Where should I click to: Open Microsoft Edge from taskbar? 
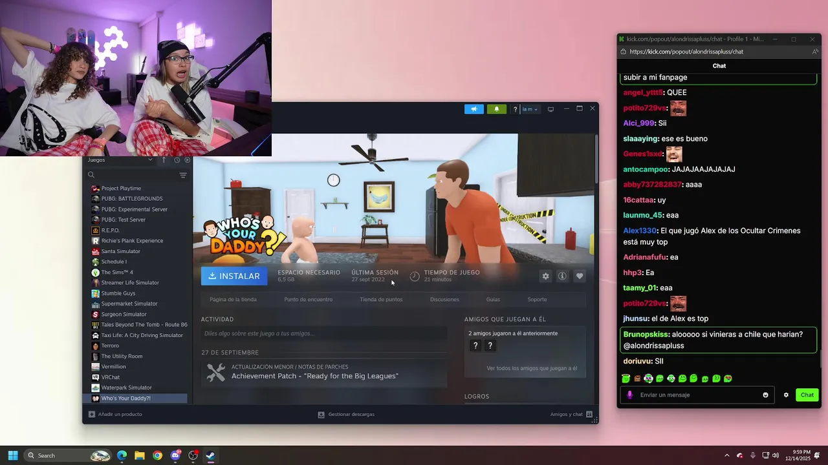point(122,455)
